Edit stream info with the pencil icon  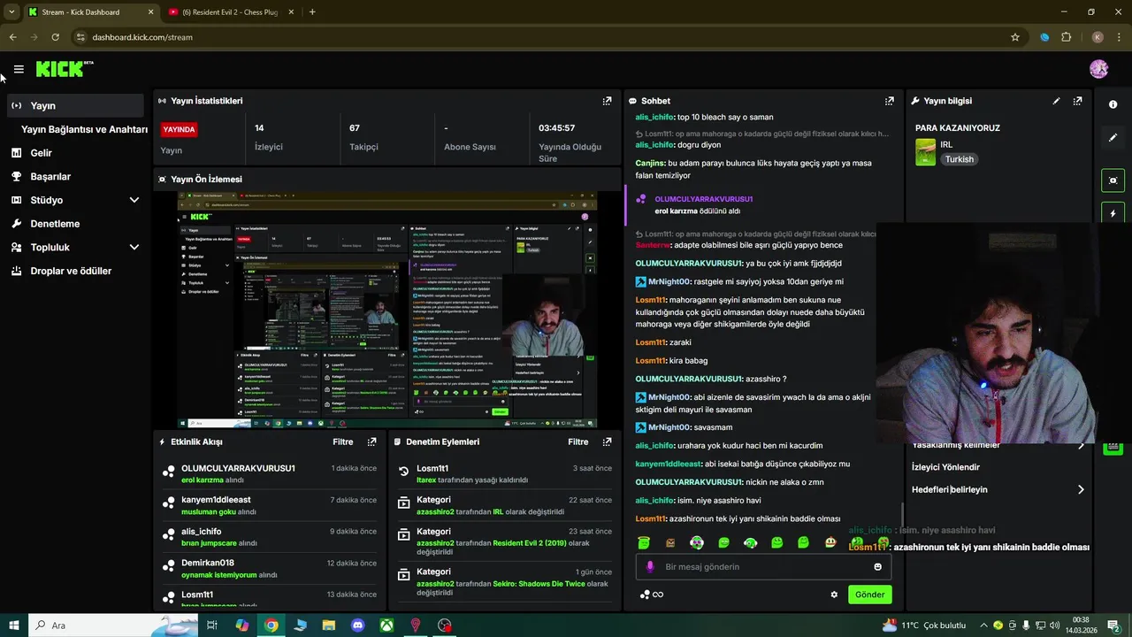coord(1056,101)
